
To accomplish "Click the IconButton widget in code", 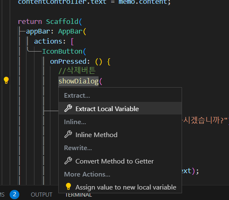I will (x=62, y=52).
